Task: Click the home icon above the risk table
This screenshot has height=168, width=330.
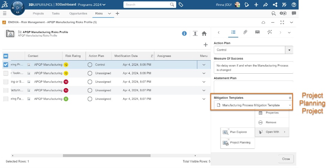Action: coord(204,33)
